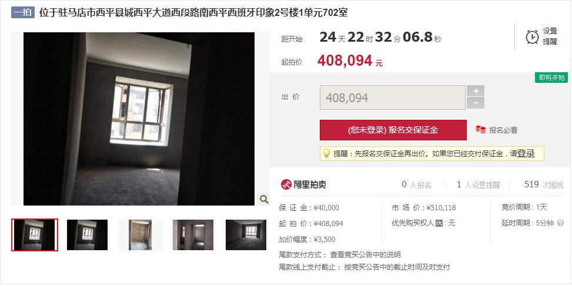Image resolution: width=572 pixels, height=286 pixels.
Task: Select the third bright hallway thumbnail
Action: (141, 235)
